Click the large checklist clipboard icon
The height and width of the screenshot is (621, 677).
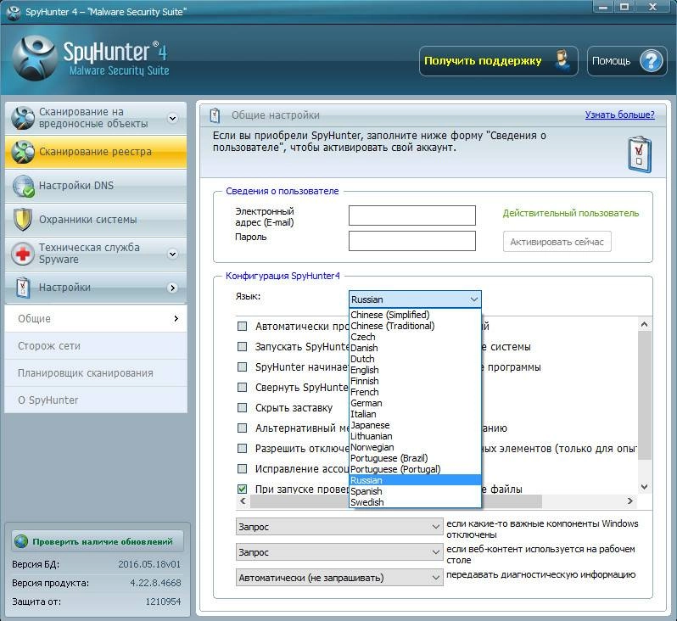coord(639,154)
